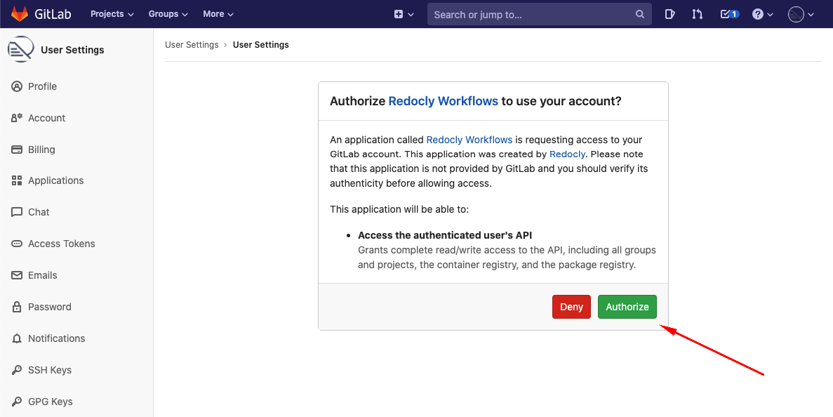Image resolution: width=833 pixels, height=417 pixels.
Task: Open the GPG Keys key icon
Action: 17,402
